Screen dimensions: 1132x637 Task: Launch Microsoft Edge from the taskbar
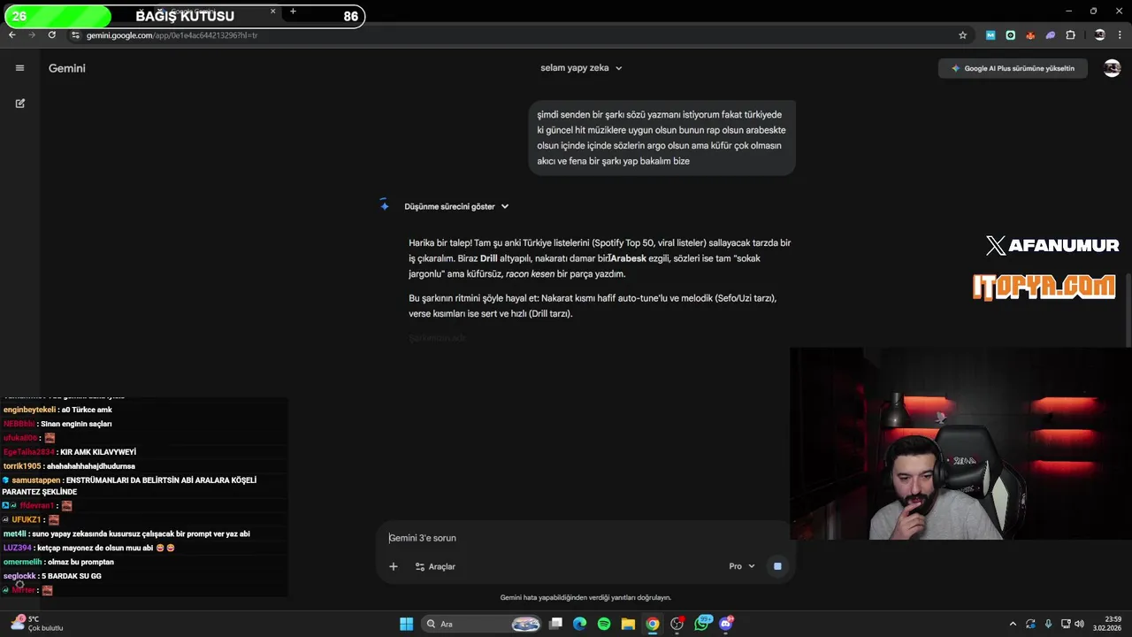tap(579, 624)
